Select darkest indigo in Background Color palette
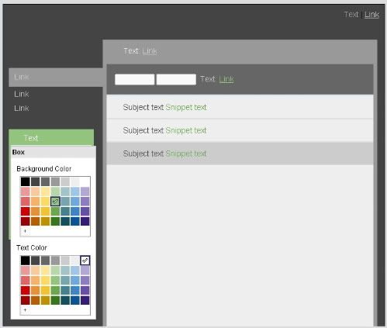Screen dimensions: 387x328 [85, 221]
